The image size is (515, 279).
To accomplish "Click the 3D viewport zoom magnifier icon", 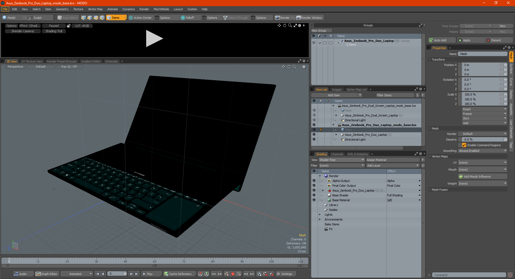I will (x=294, y=67).
